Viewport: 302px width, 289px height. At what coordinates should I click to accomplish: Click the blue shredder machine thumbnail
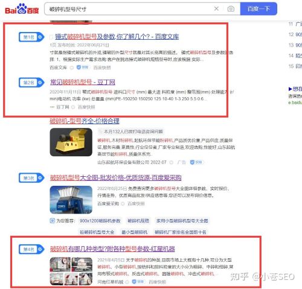[x=71, y=200]
